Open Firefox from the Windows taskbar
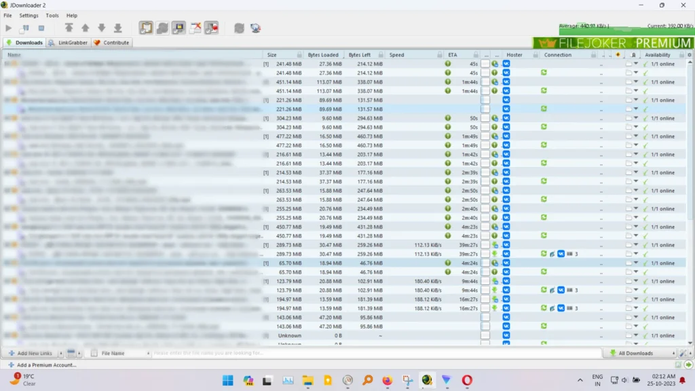The image size is (695, 391). (387, 380)
